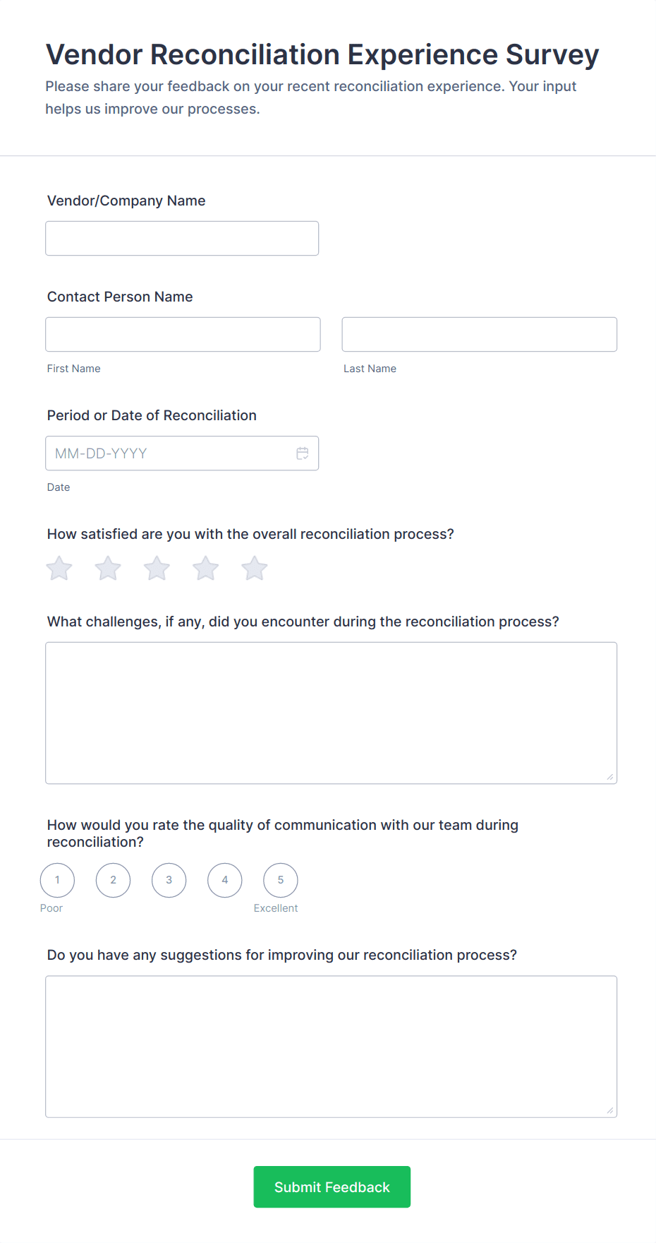Click the Vendor/Company Name input field
The height and width of the screenshot is (1243, 656).
(182, 238)
